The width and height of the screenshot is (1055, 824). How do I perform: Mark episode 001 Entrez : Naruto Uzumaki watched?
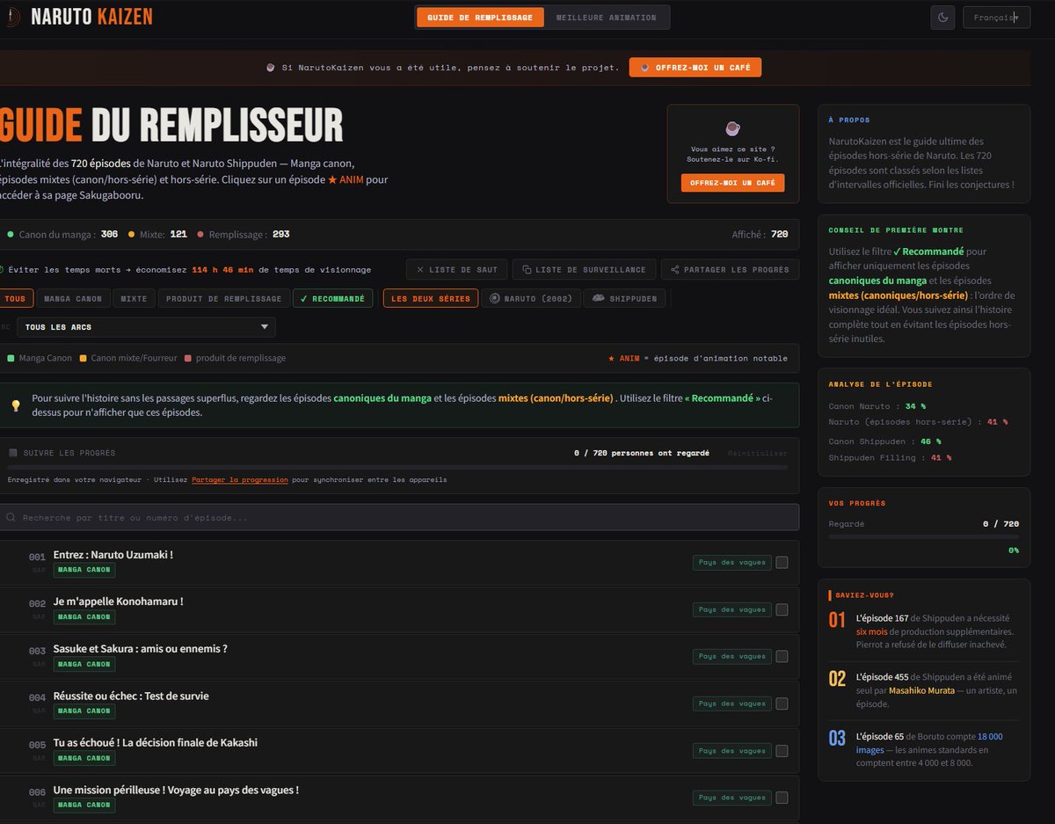pos(782,562)
